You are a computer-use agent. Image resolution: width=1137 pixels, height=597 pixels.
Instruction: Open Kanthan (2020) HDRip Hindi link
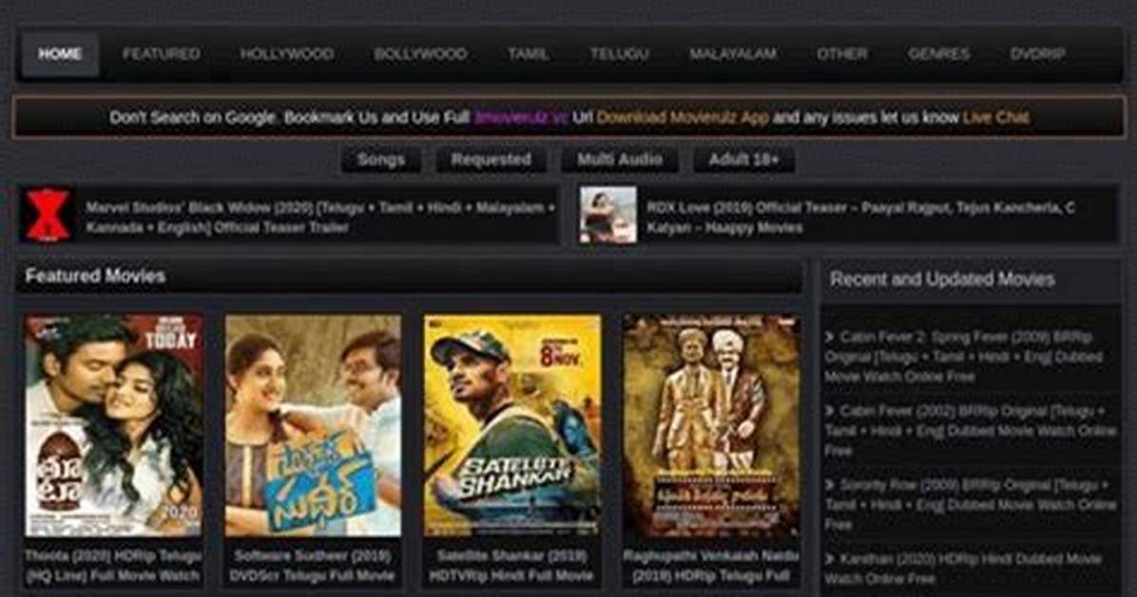[x=963, y=568]
